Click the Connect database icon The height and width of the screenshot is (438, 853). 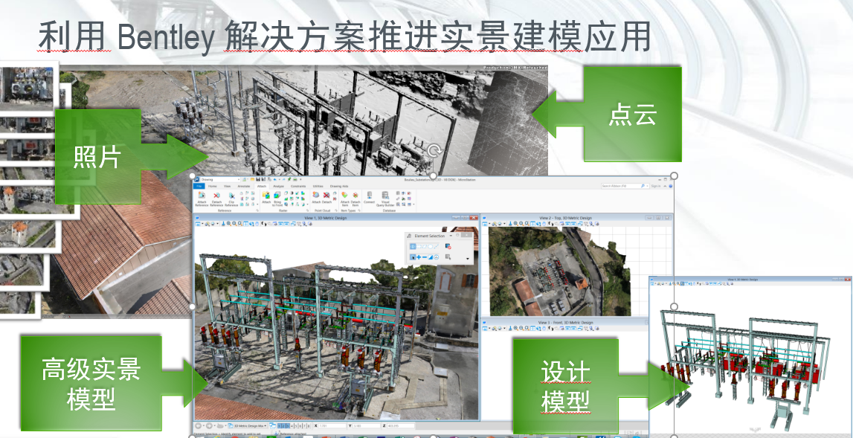tap(370, 198)
